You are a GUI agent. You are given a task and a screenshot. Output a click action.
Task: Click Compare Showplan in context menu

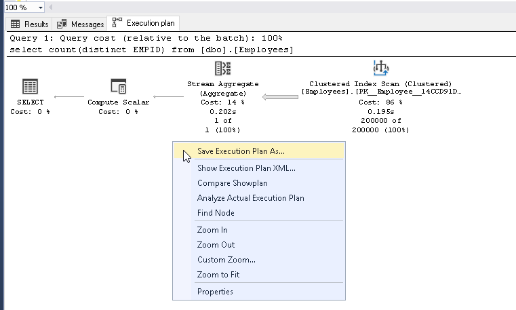tap(232, 183)
